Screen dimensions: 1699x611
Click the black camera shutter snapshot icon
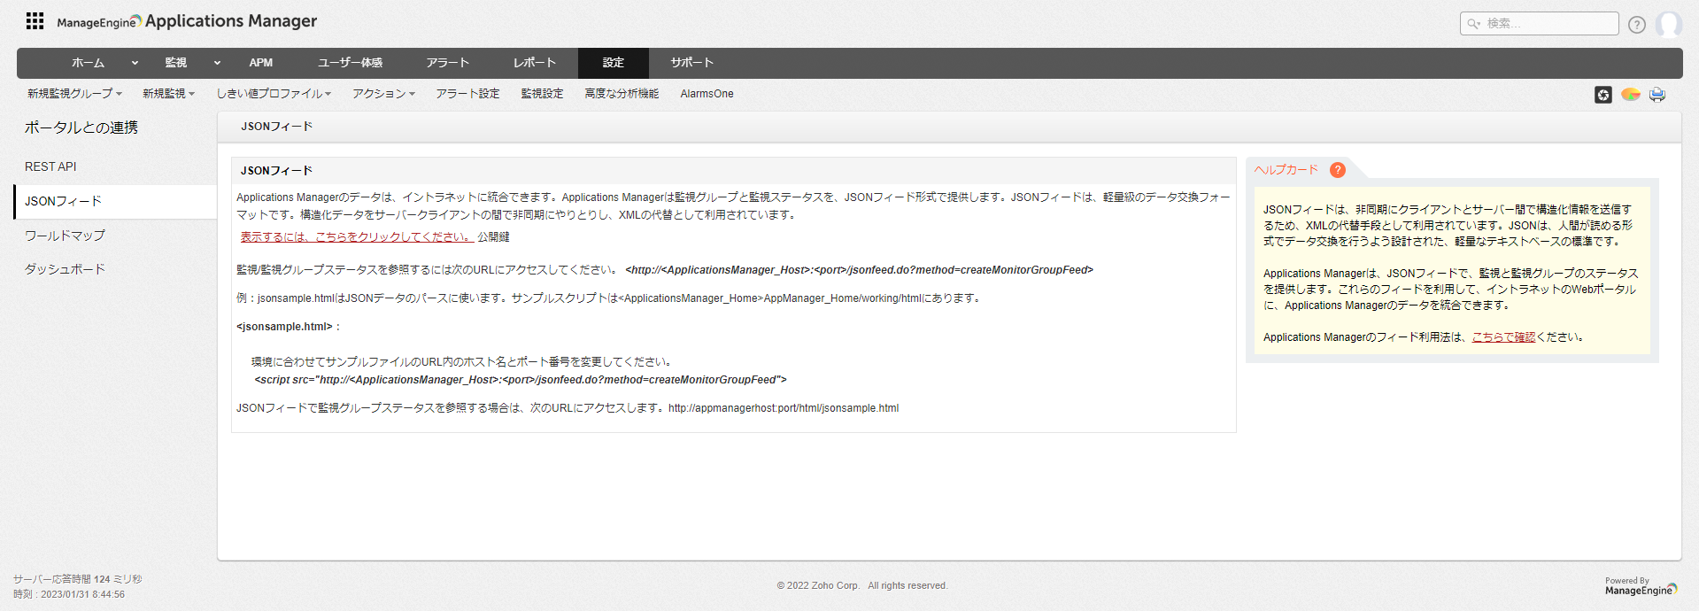coord(1602,95)
